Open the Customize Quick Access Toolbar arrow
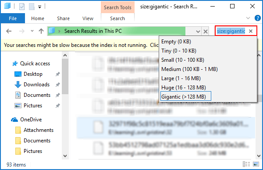The height and width of the screenshot is (170, 263). coord(40,7)
